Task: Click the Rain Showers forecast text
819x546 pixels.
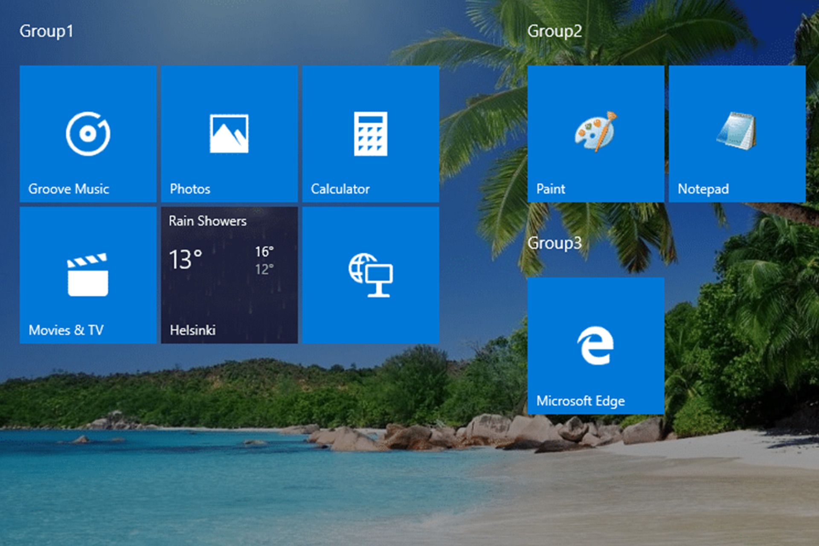Action: coord(207,221)
